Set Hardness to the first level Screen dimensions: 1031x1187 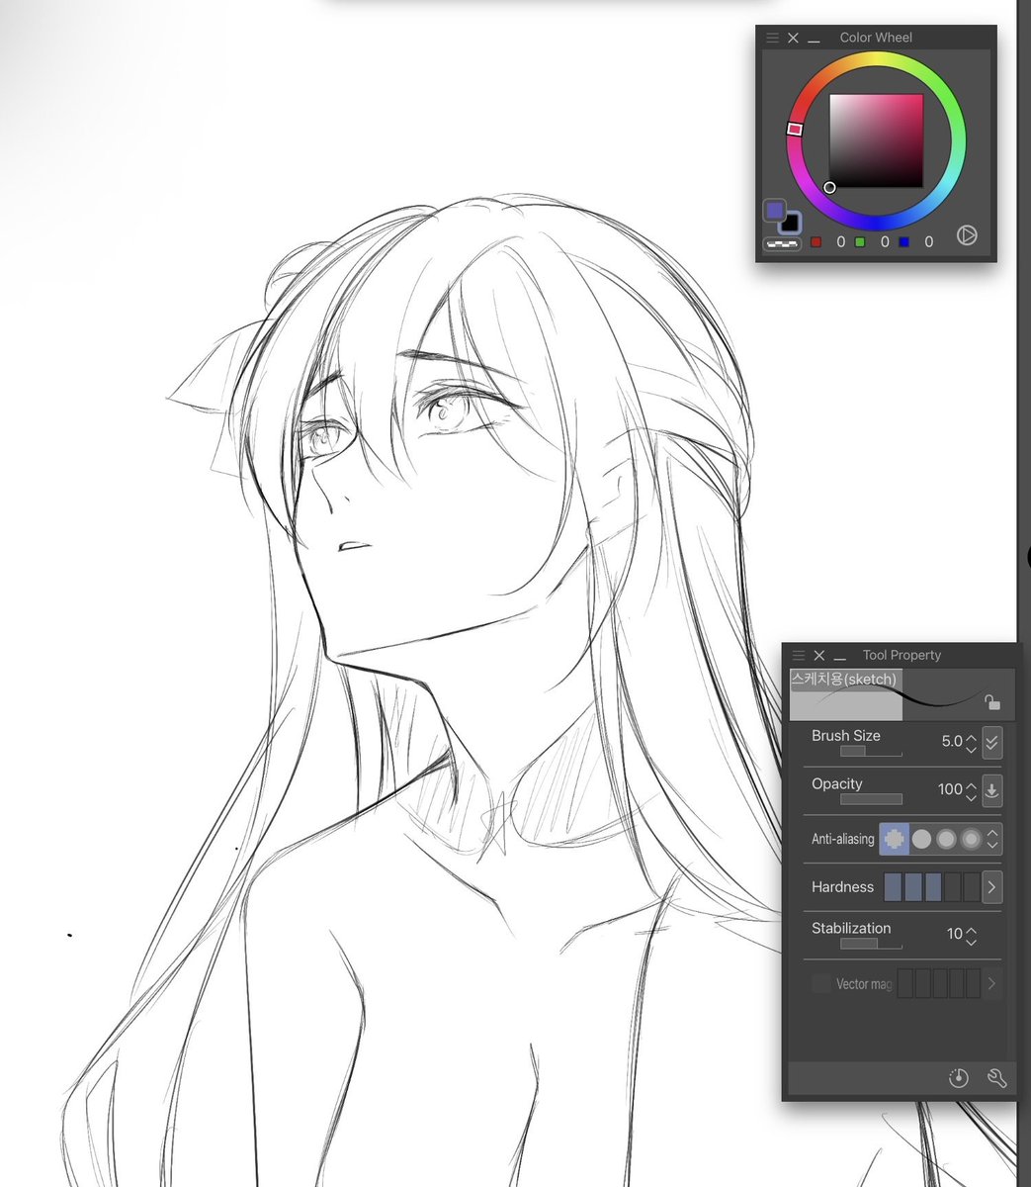click(x=893, y=887)
